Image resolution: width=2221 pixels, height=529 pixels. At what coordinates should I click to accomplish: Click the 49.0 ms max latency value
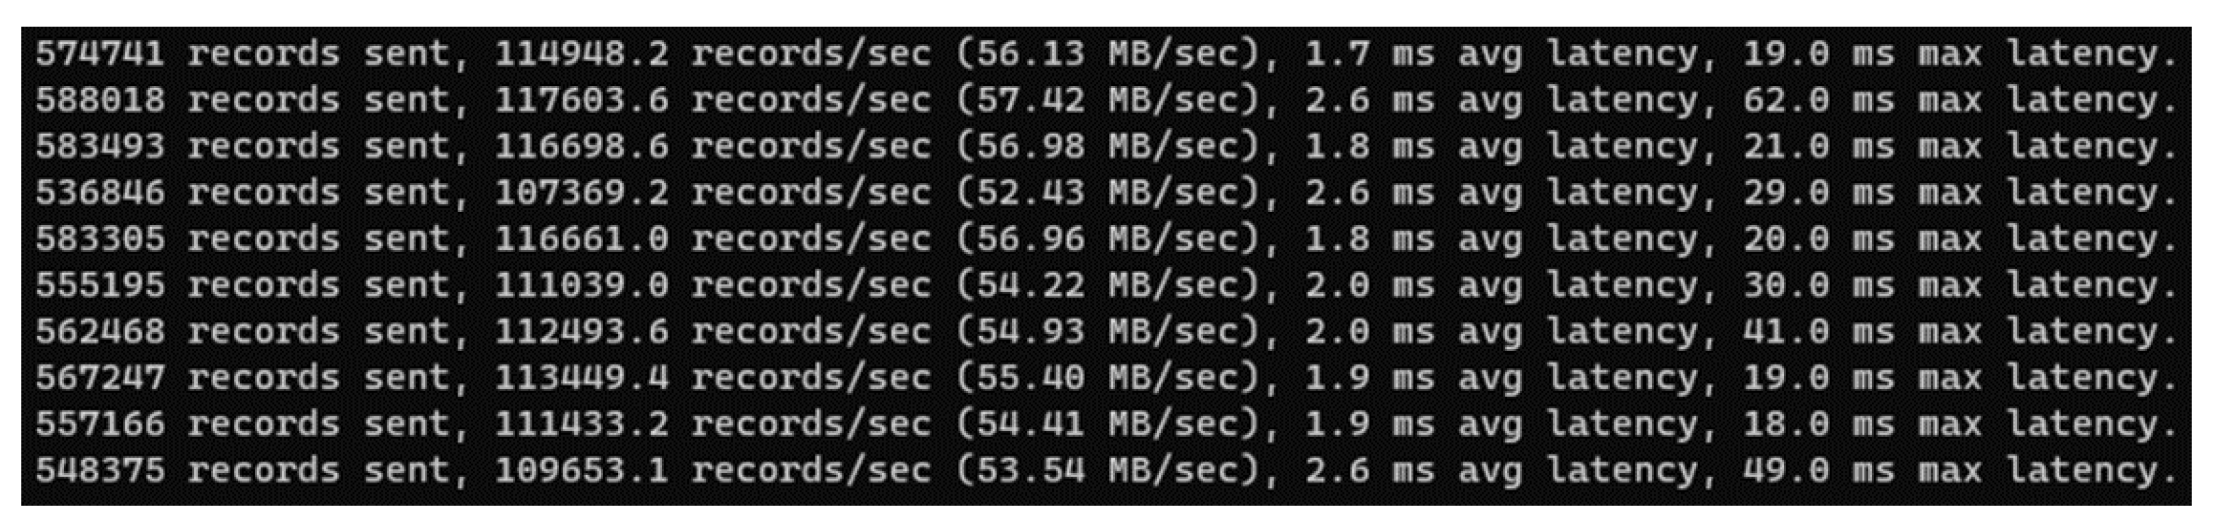[x=1785, y=471]
